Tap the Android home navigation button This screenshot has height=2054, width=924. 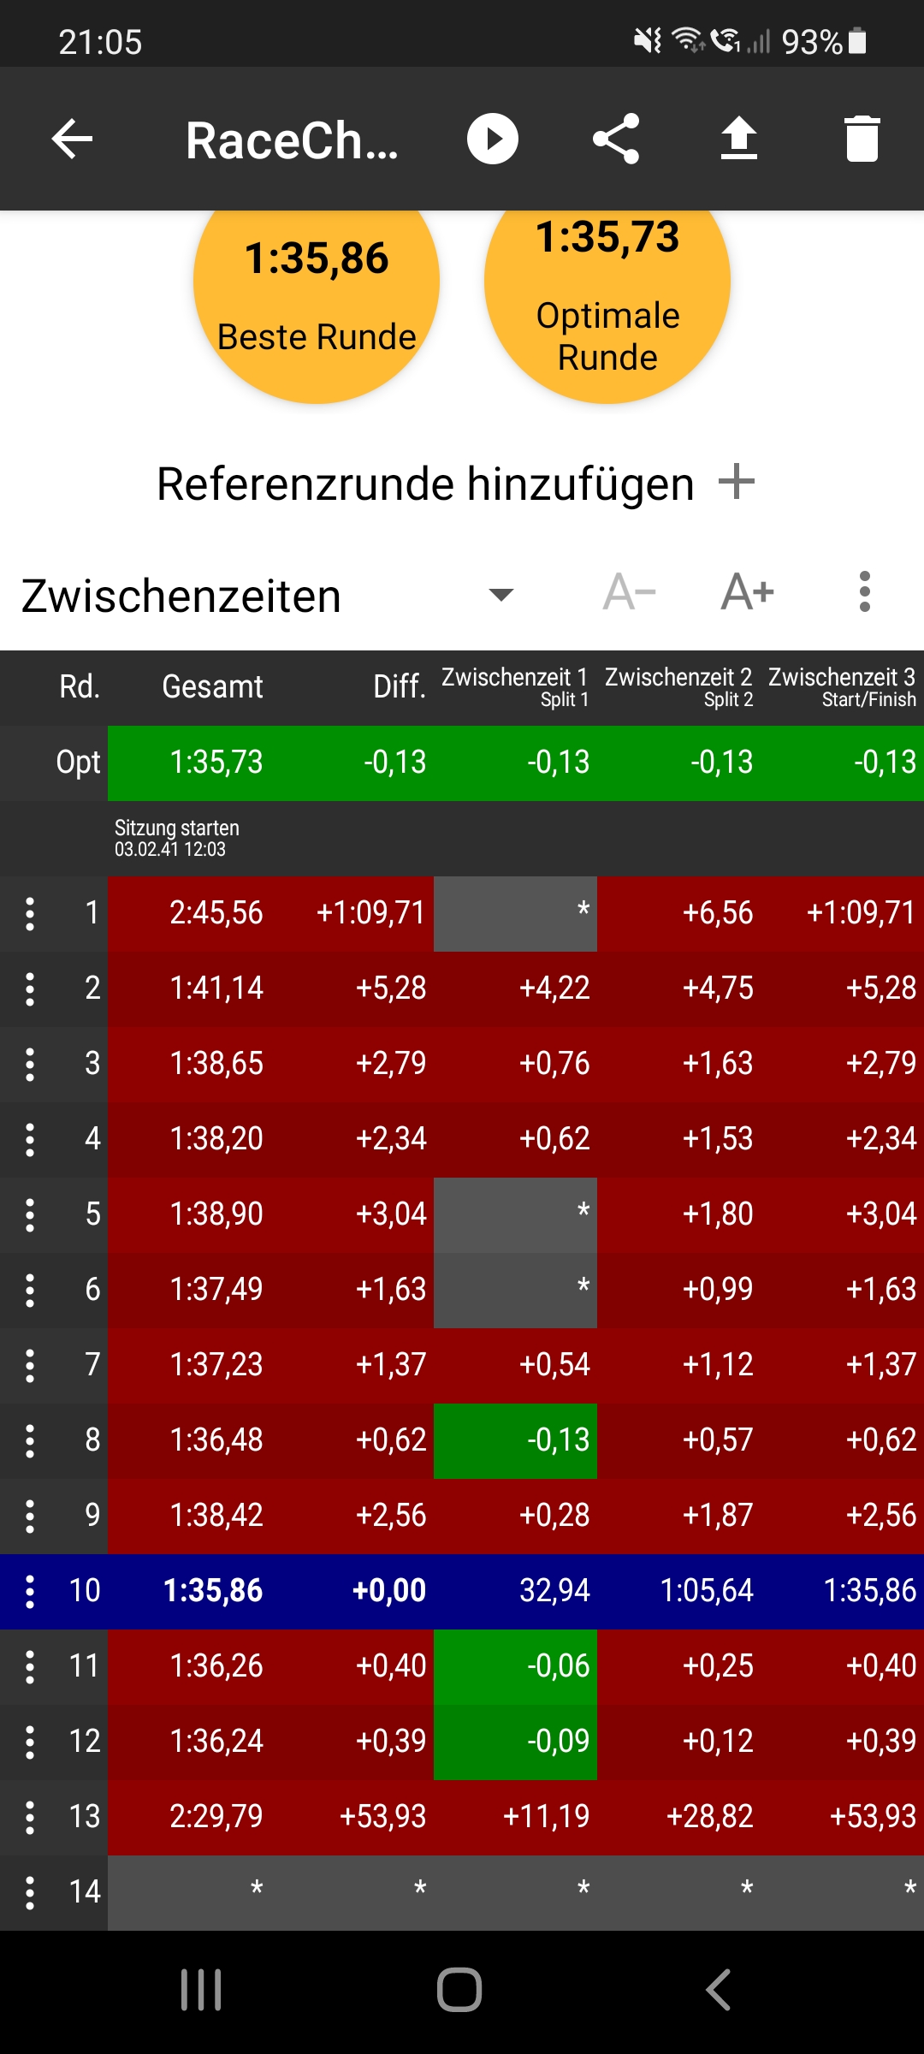[x=459, y=1990]
